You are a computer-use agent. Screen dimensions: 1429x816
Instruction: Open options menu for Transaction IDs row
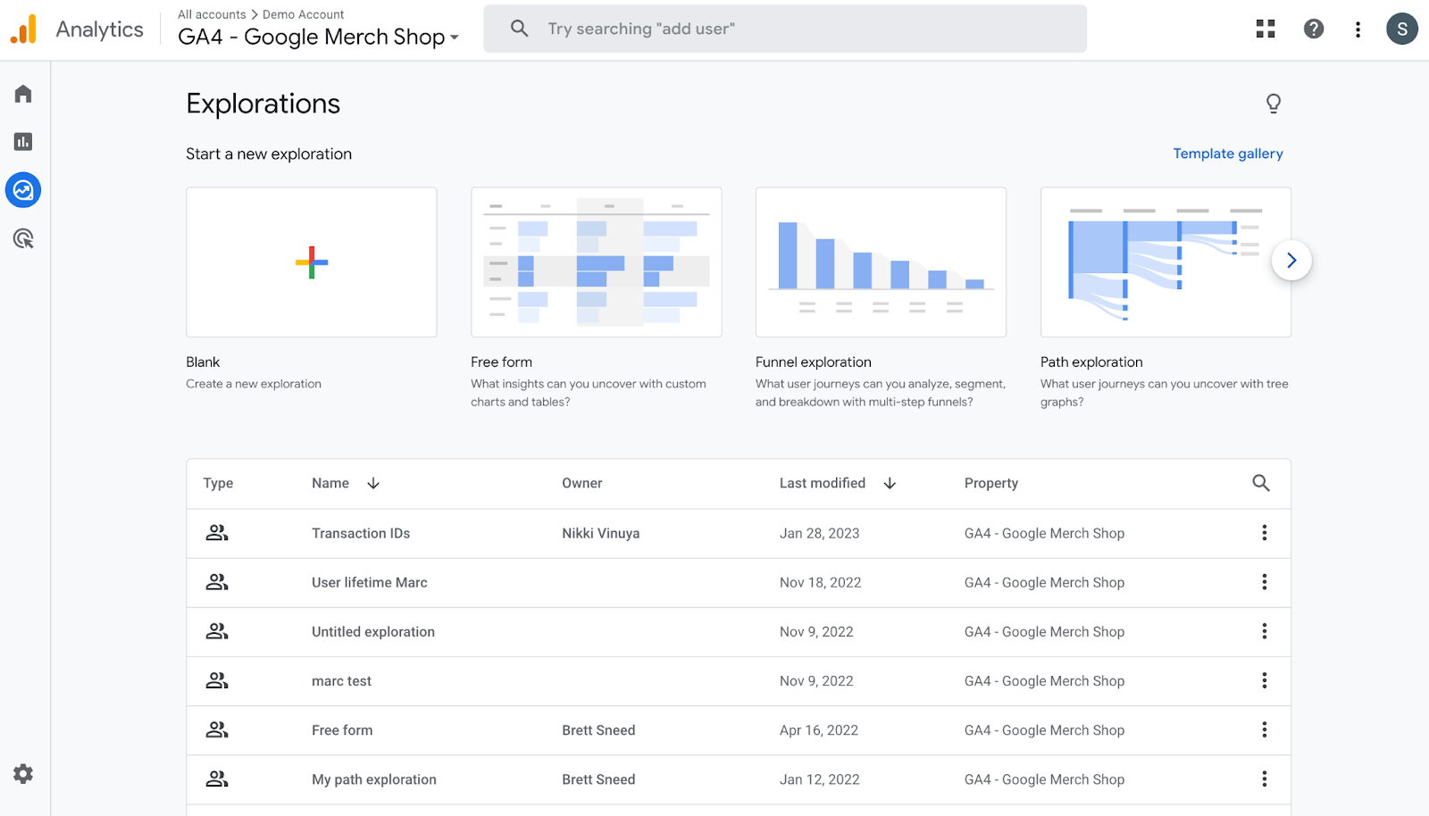pyautogui.click(x=1265, y=533)
